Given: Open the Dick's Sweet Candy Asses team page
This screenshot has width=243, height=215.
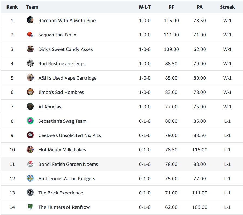Looking at the screenshot, I should tap(66, 49).
